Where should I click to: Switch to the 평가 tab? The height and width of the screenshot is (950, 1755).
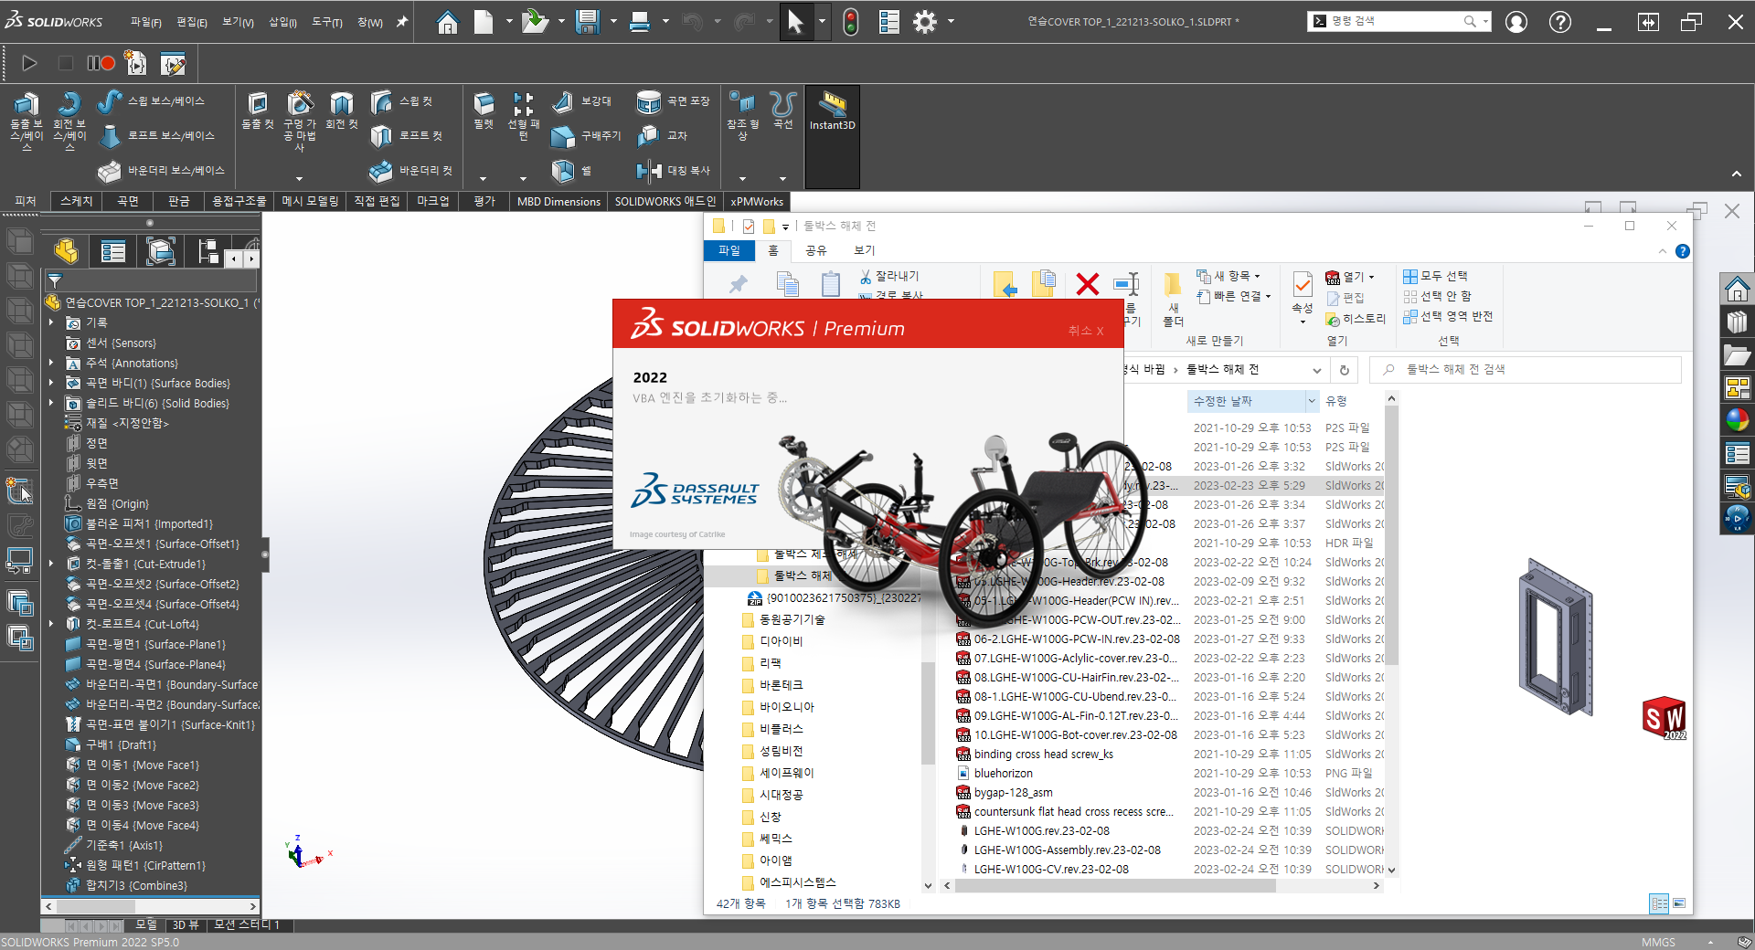click(484, 201)
